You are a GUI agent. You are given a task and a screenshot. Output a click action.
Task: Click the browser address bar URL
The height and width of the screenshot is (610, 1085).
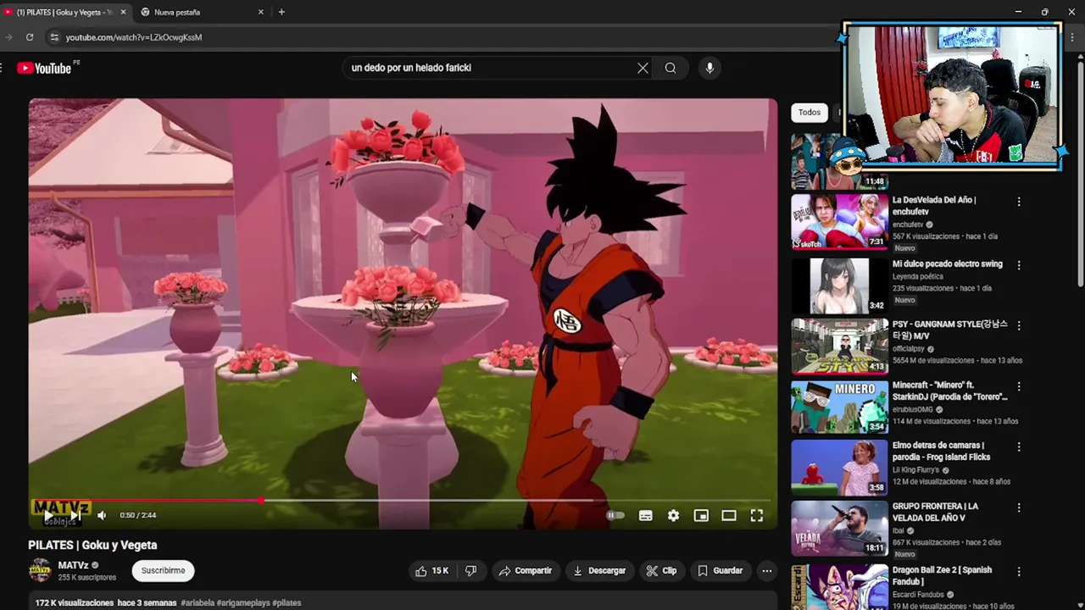pyautogui.click(x=134, y=37)
